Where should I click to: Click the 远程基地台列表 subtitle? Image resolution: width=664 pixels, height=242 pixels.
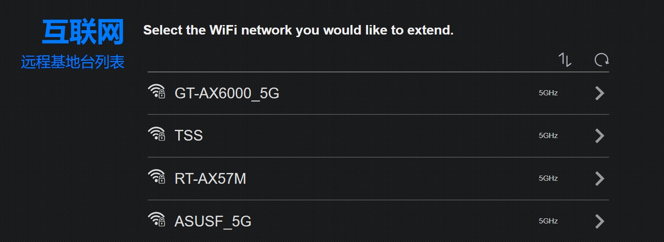pos(73,62)
